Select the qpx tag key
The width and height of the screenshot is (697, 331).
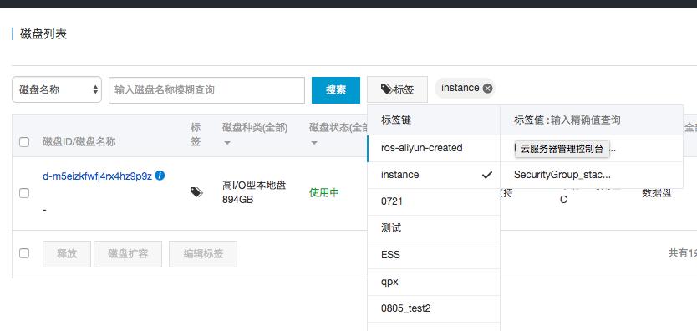(x=434, y=282)
